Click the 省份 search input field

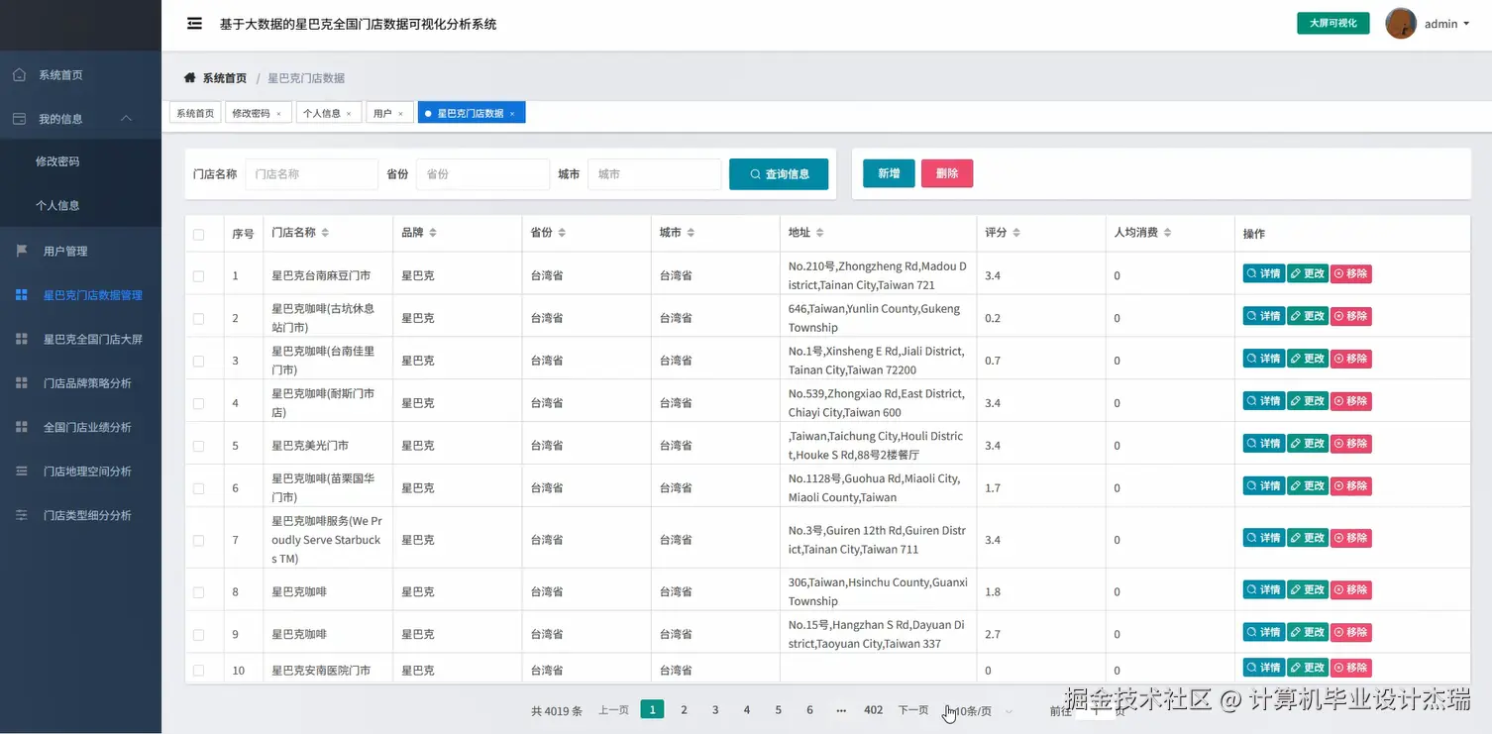click(x=483, y=173)
